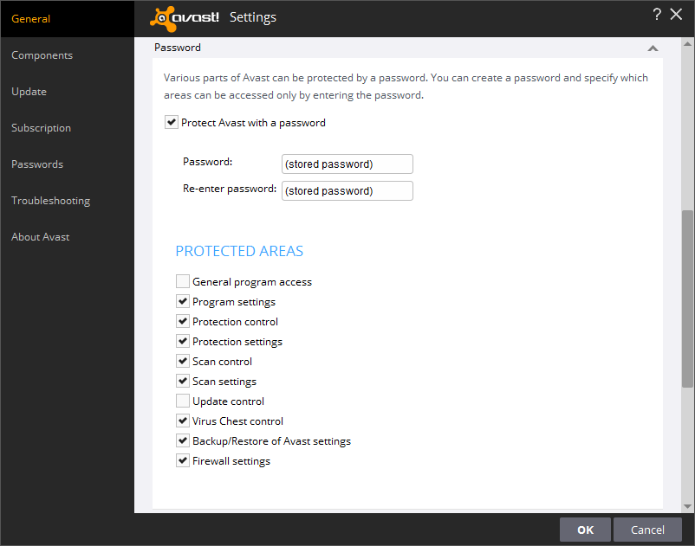Disable Virus Chest control protection
Screen dimensions: 695x546
[183, 421]
